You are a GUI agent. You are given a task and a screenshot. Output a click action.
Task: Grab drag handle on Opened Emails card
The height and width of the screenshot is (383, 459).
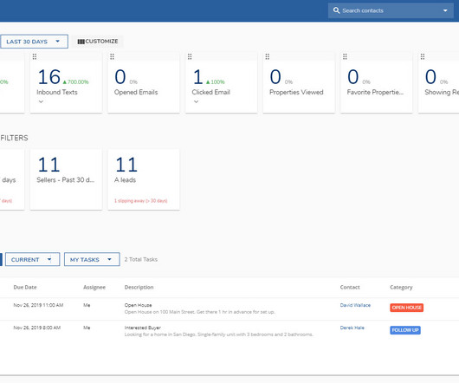112,56
